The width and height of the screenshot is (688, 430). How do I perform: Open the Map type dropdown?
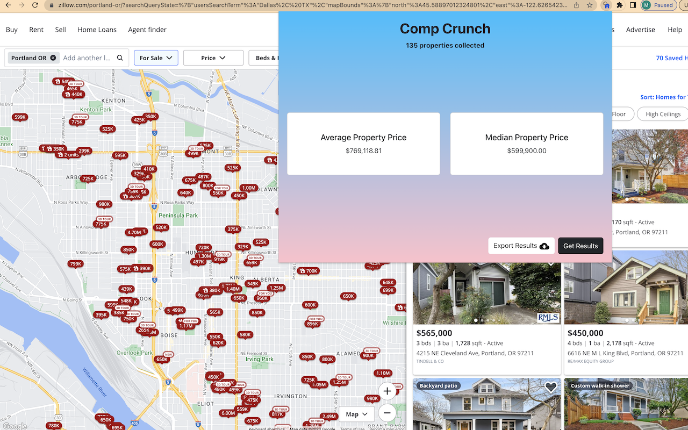coord(357,414)
